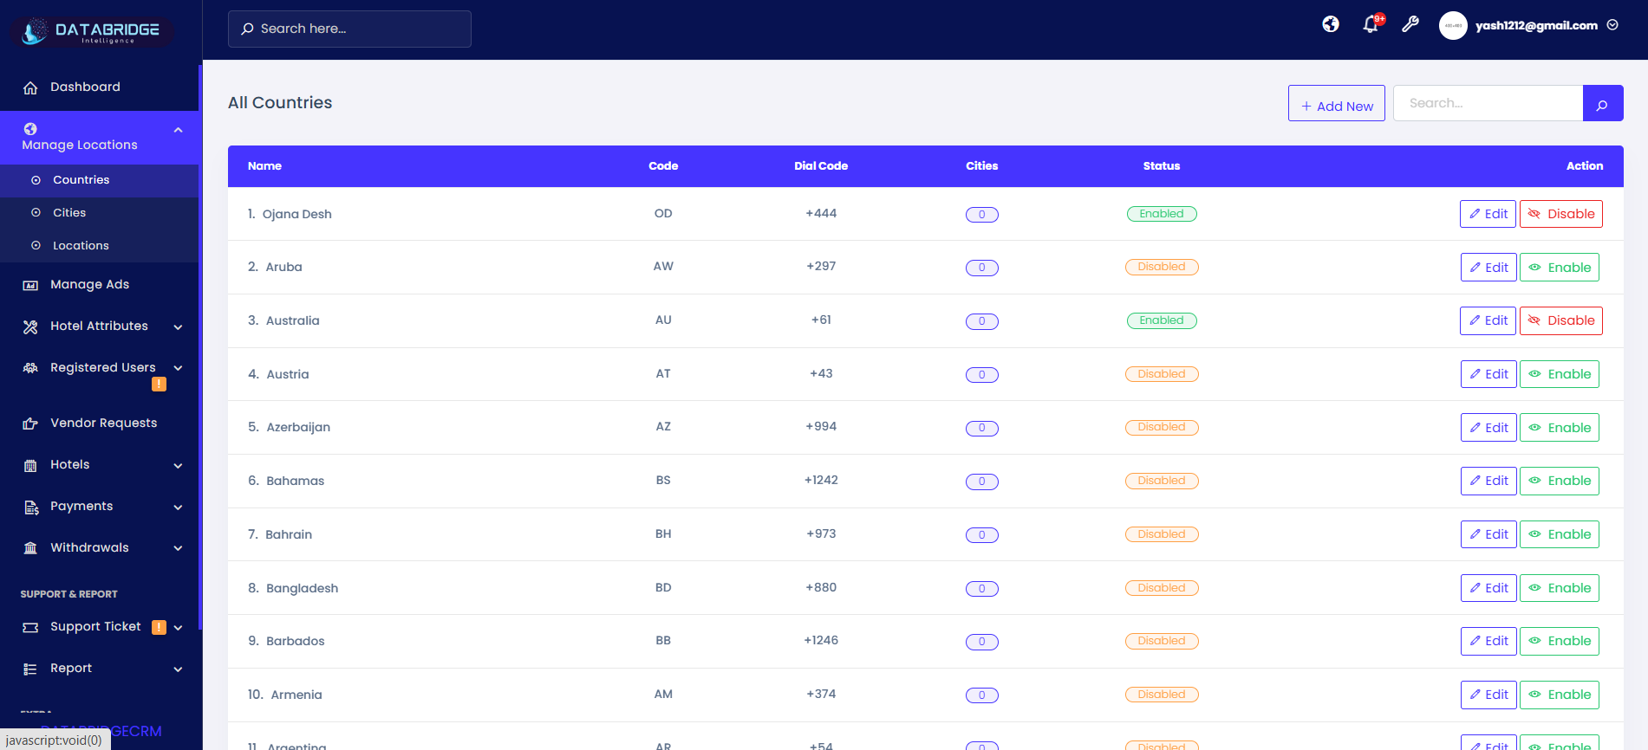
Task: Click the Withdrawals bank icon
Action: [30, 548]
